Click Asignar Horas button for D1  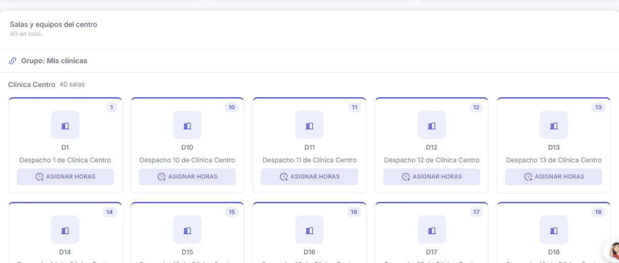65,177
